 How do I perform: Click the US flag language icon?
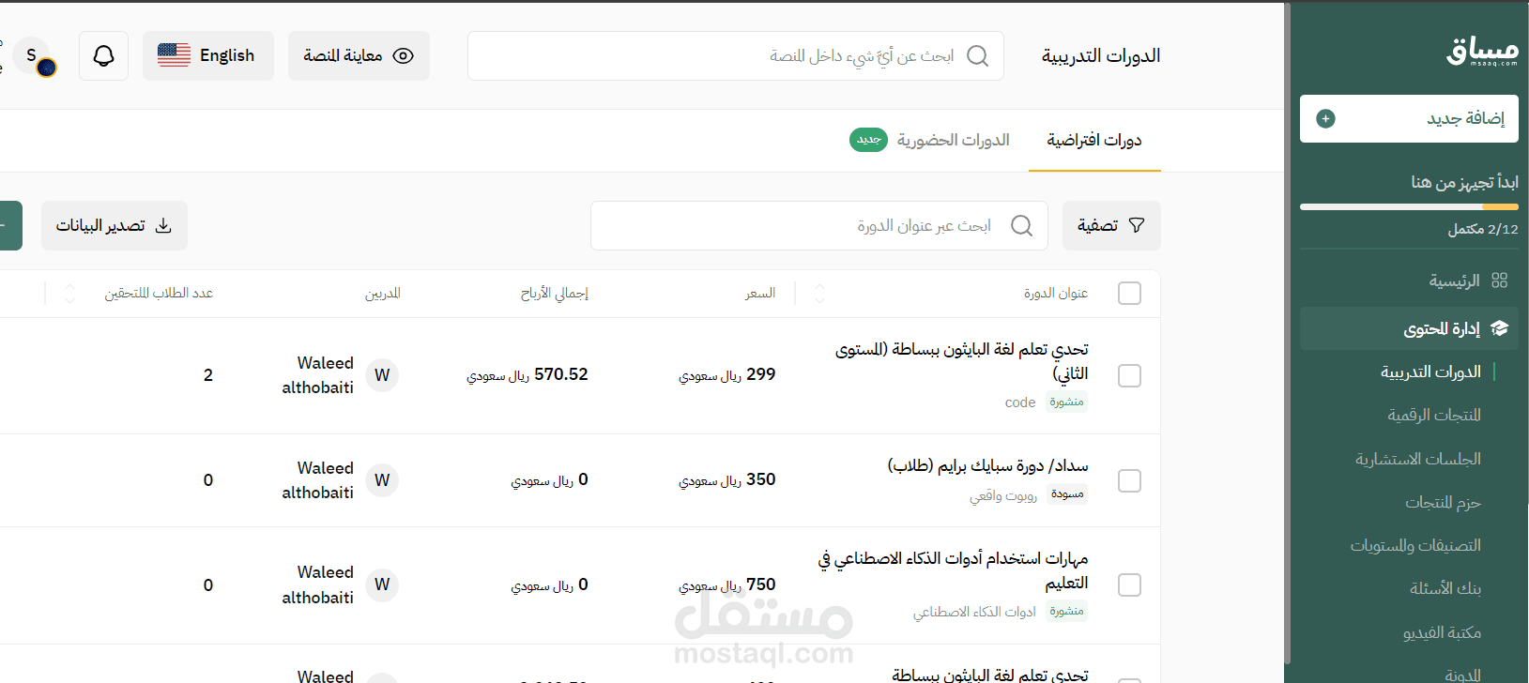pyautogui.click(x=174, y=55)
